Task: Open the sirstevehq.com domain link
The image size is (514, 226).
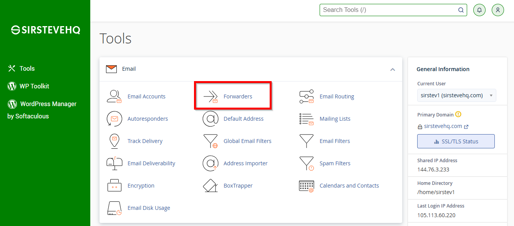Action: [x=443, y=126]
